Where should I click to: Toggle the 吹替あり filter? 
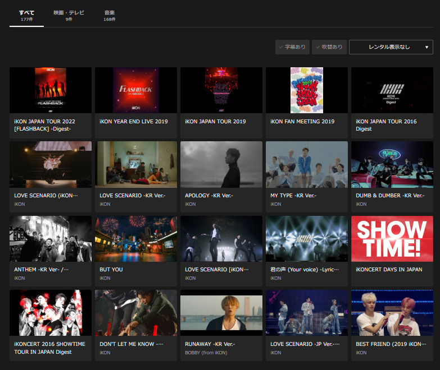(x=329, y=47)
